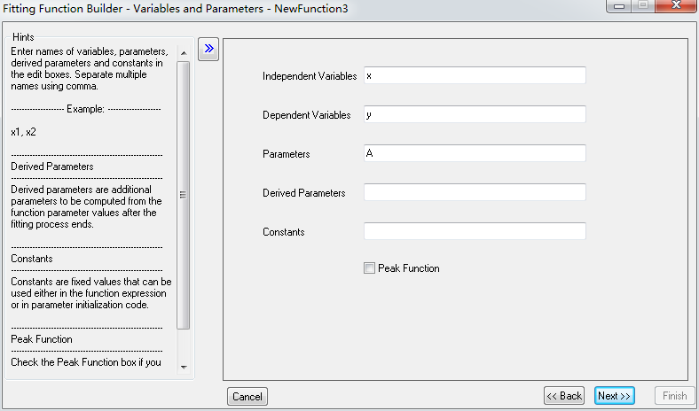The image size is (699, 411).
Task: Proceed with the Next button
Action: (614, 396)
